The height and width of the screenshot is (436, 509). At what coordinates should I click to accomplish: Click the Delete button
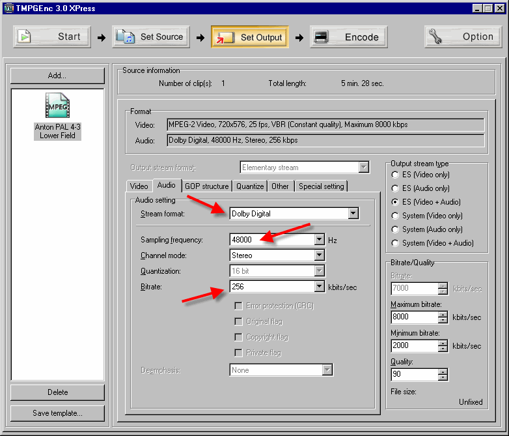pos(57,392)
